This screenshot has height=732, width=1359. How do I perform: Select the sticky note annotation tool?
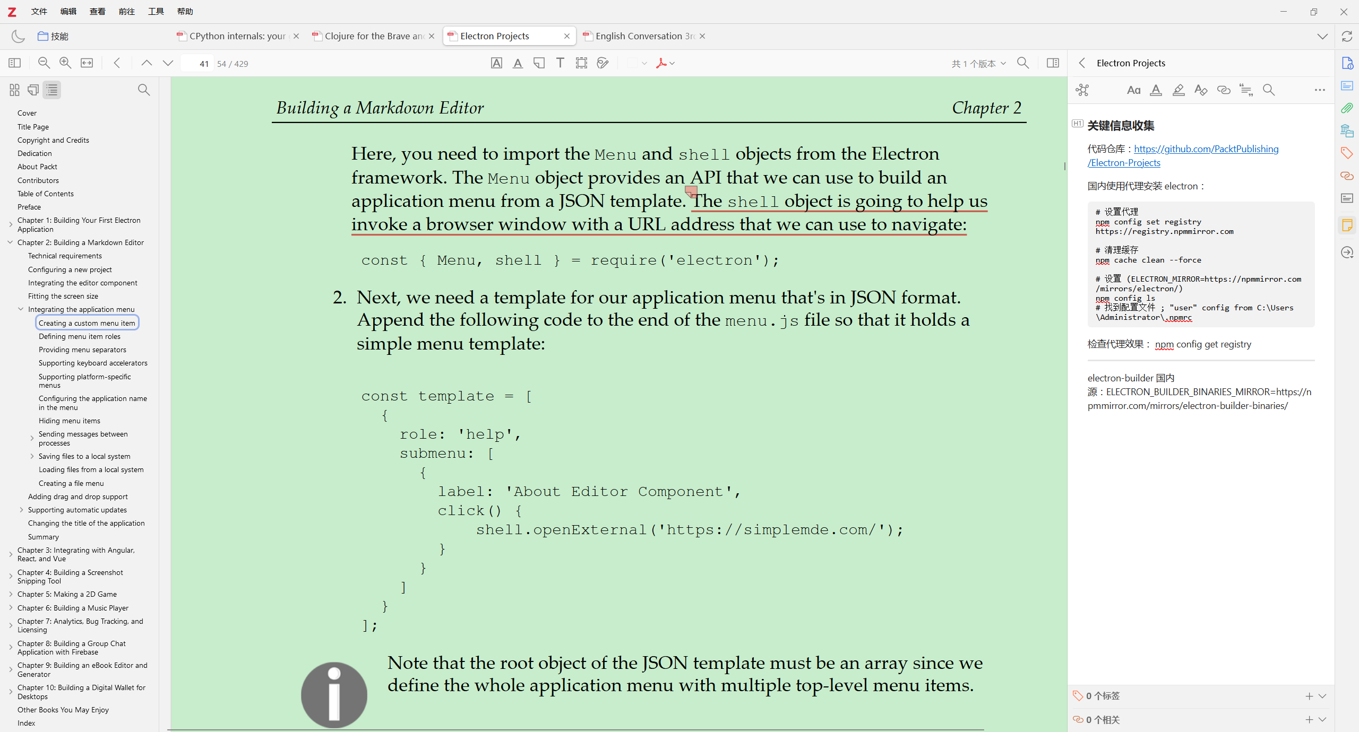tap(539, 63)
